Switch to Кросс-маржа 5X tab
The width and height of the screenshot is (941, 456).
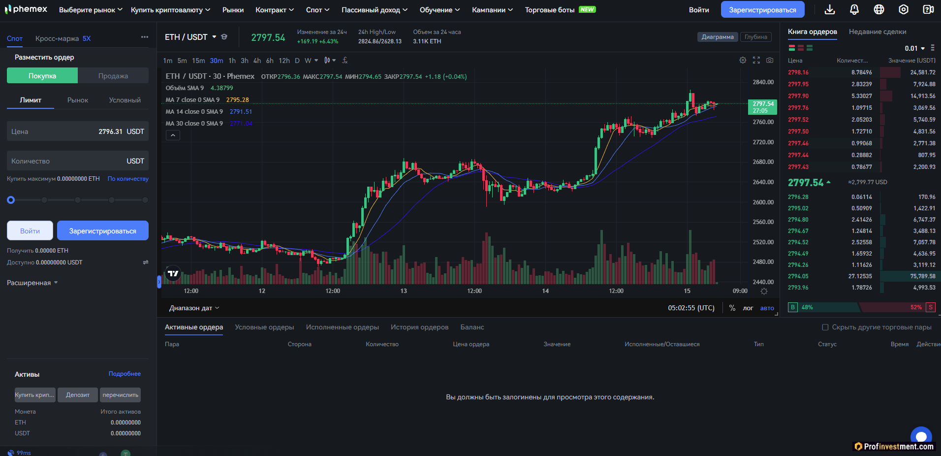tap(63, 38)
